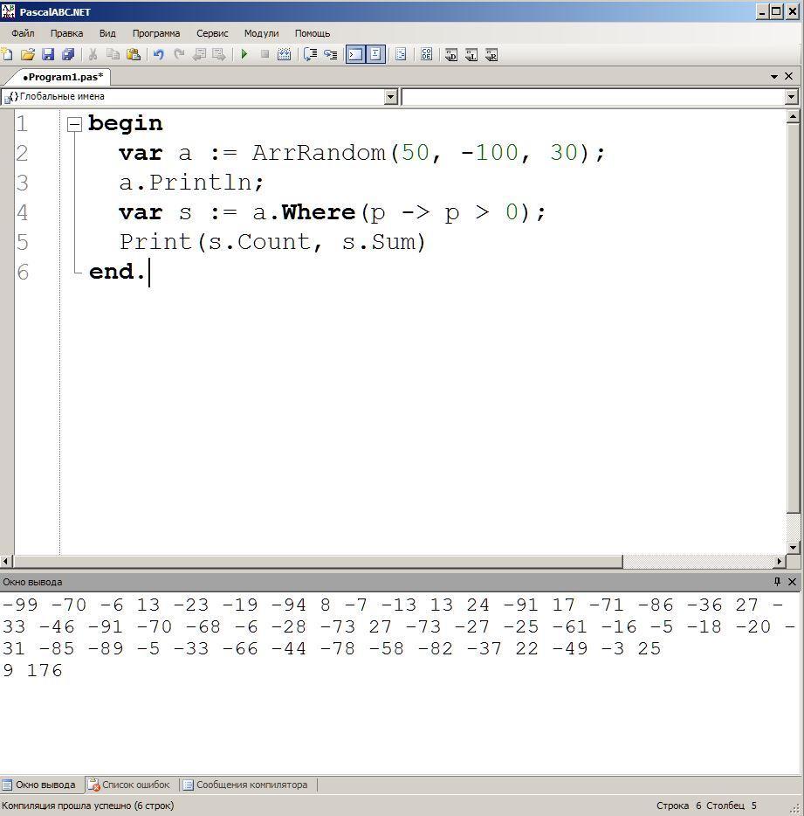Click the editor scroll-left arrow
The width and height of the screenshot is (804, 816).
(x=6, y=562)
